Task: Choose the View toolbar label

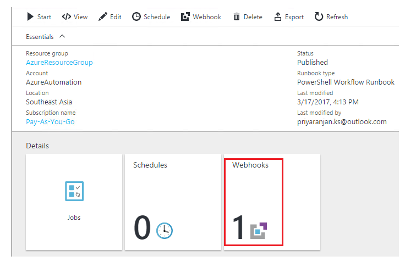Action: 80,17
